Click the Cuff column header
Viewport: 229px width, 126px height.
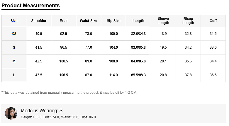pyautogui.click(x=213, y=21)
